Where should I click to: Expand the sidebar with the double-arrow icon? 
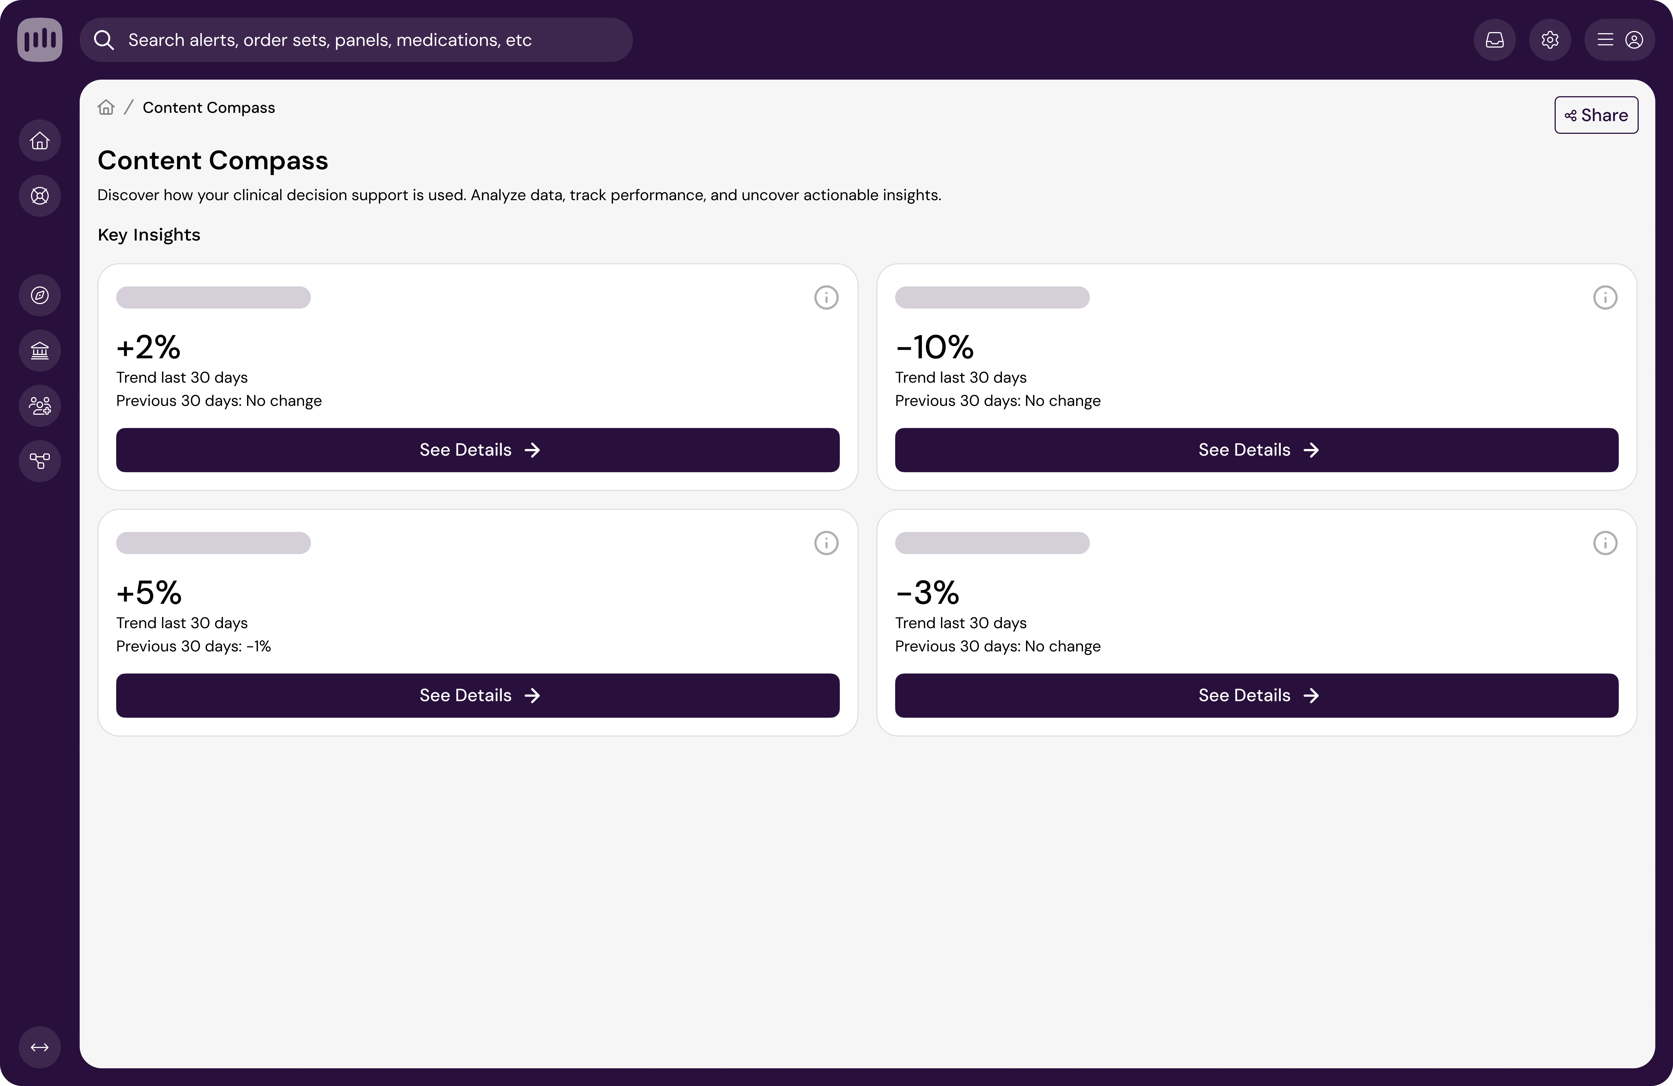point(39,1047)
